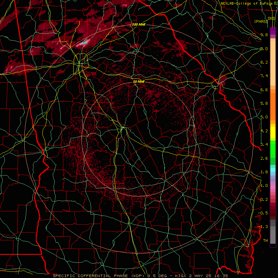Select the 1.0 value on the color scale
This screenshot has height=278, width=278.
(264, 186)
